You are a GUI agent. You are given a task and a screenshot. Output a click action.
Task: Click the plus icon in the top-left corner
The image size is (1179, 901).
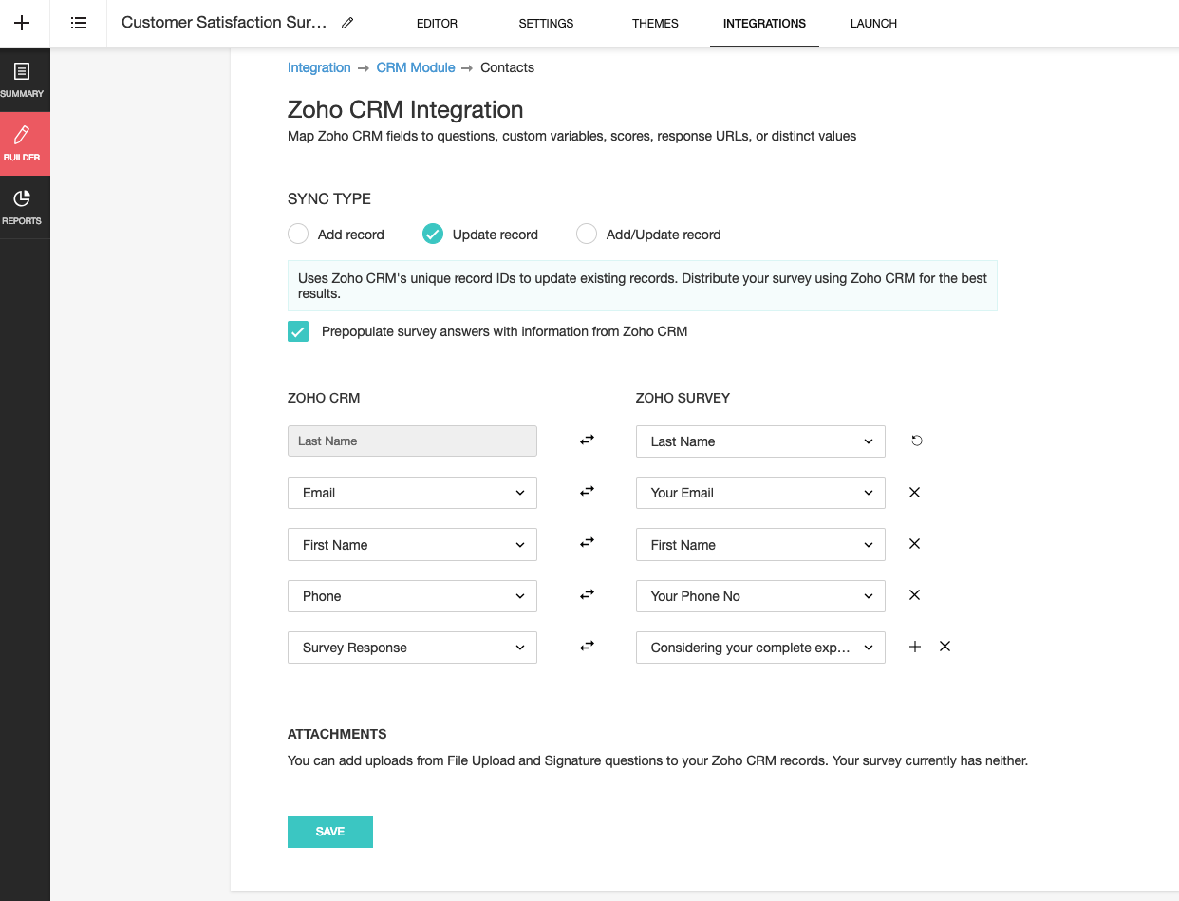pos(22,23)
